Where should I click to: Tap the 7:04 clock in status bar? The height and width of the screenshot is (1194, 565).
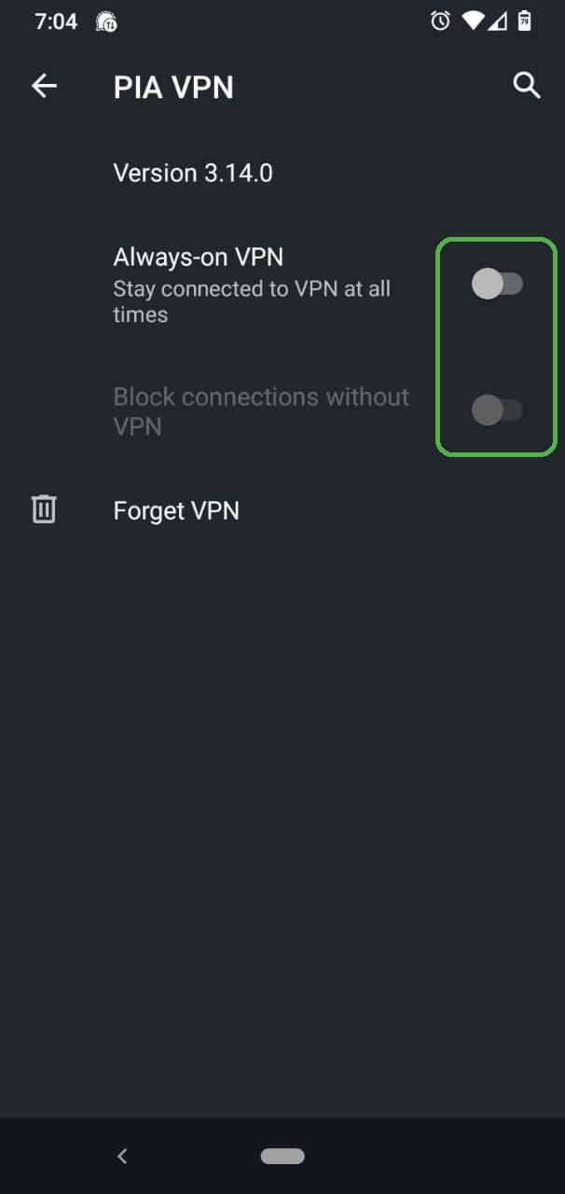[56, 21]
